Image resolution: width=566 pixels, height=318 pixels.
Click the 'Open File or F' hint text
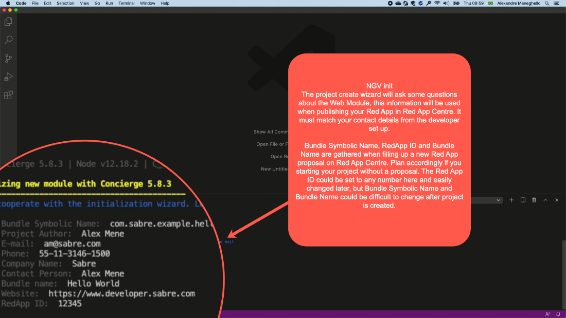click(x=272, y=144)
